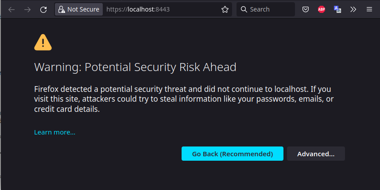
Task: Expand the more tools overflow chevron
Action: (353, 9)
